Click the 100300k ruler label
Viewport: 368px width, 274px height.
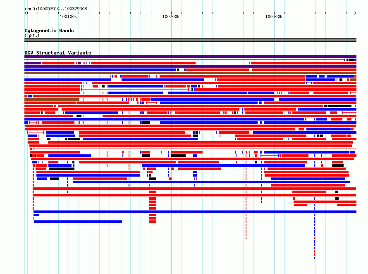click(x=274, y=17)
